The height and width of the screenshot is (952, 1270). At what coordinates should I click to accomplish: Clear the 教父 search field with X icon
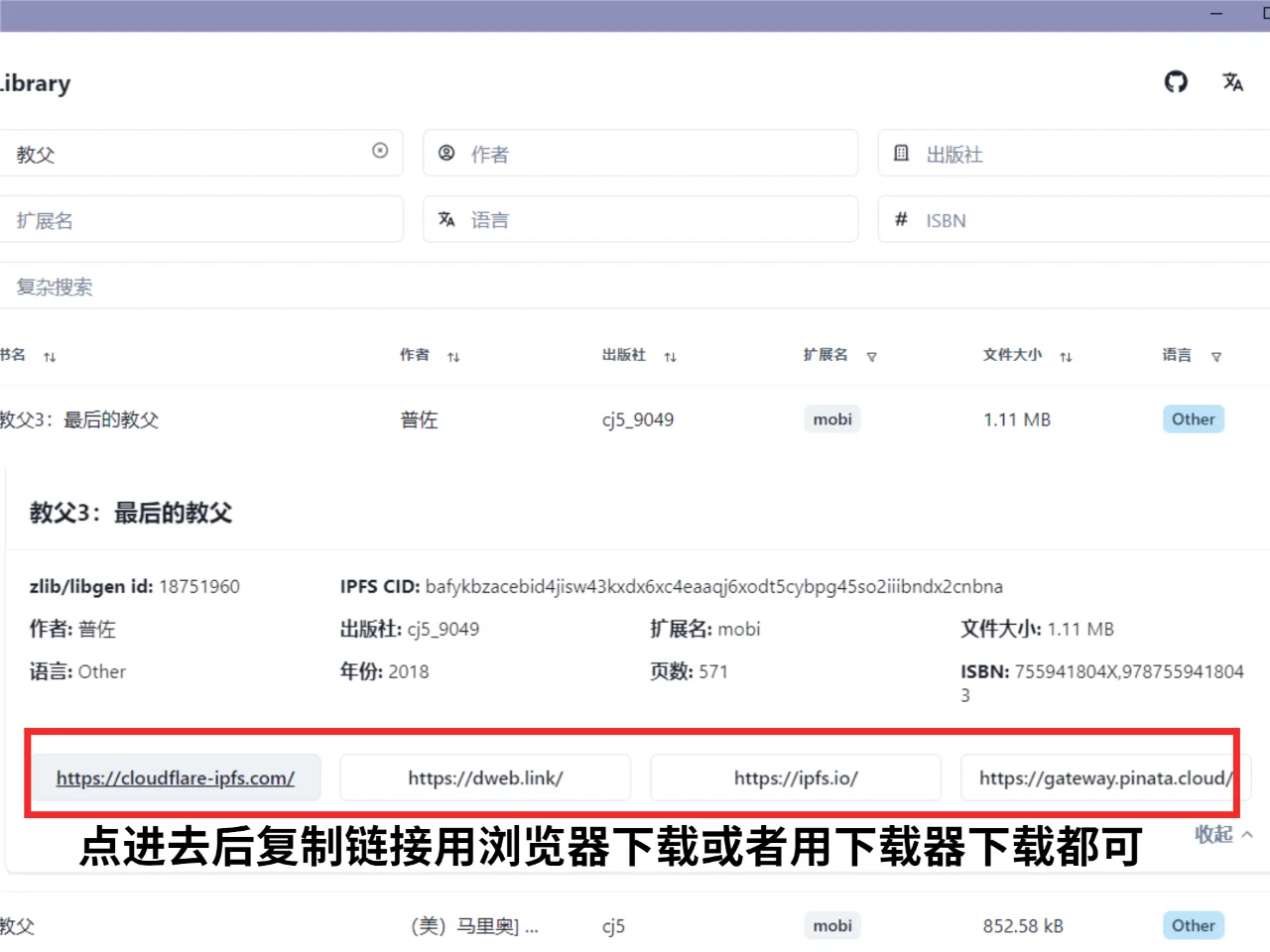pyautogui.click(x=380, y=151)
